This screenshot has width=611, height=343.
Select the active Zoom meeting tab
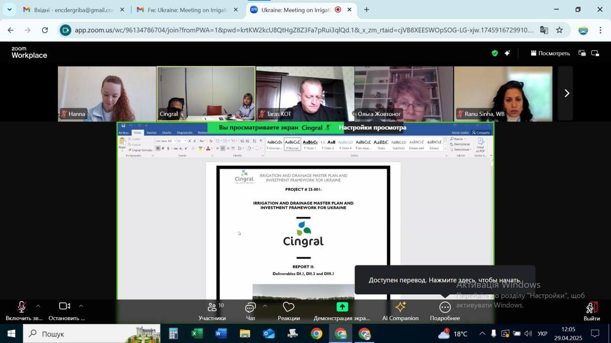coord(301,10)
